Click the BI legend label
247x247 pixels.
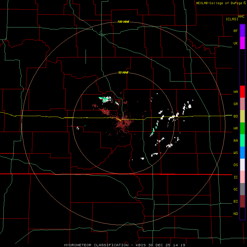click(x=235, y=201)
